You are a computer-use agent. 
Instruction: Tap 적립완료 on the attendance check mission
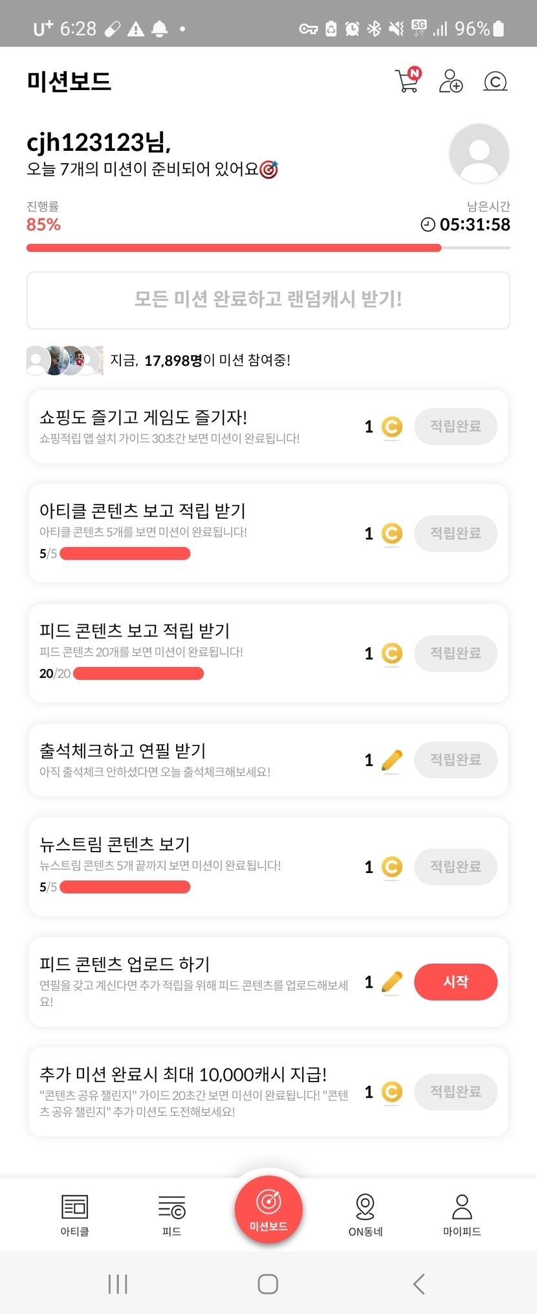(455, 760)
